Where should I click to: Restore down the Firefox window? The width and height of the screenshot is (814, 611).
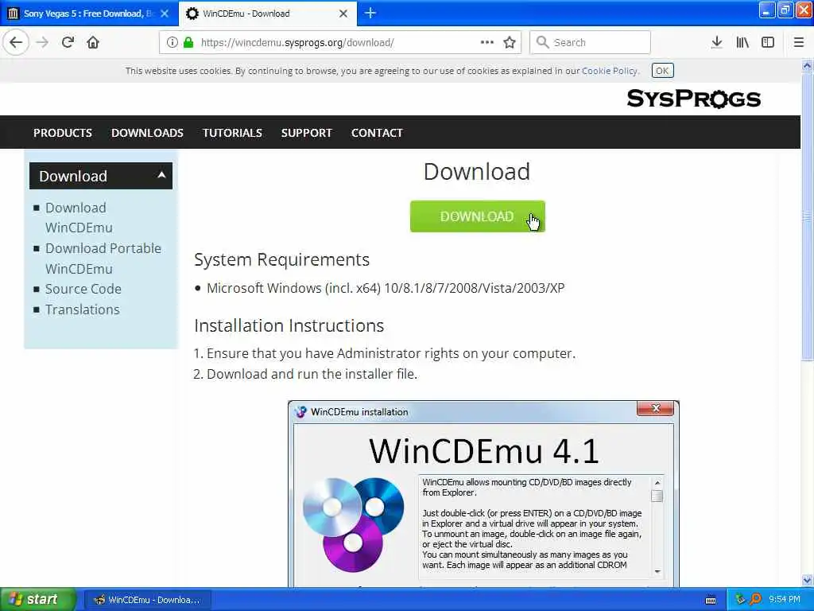point(785,10)
